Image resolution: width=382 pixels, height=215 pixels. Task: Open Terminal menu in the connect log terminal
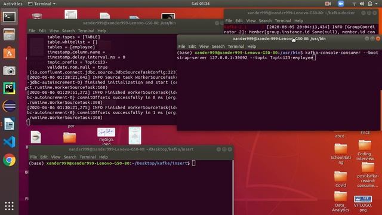pos(86,30)
